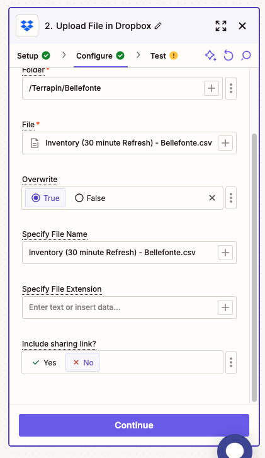Switch to the Setup tab

(33, 55)
